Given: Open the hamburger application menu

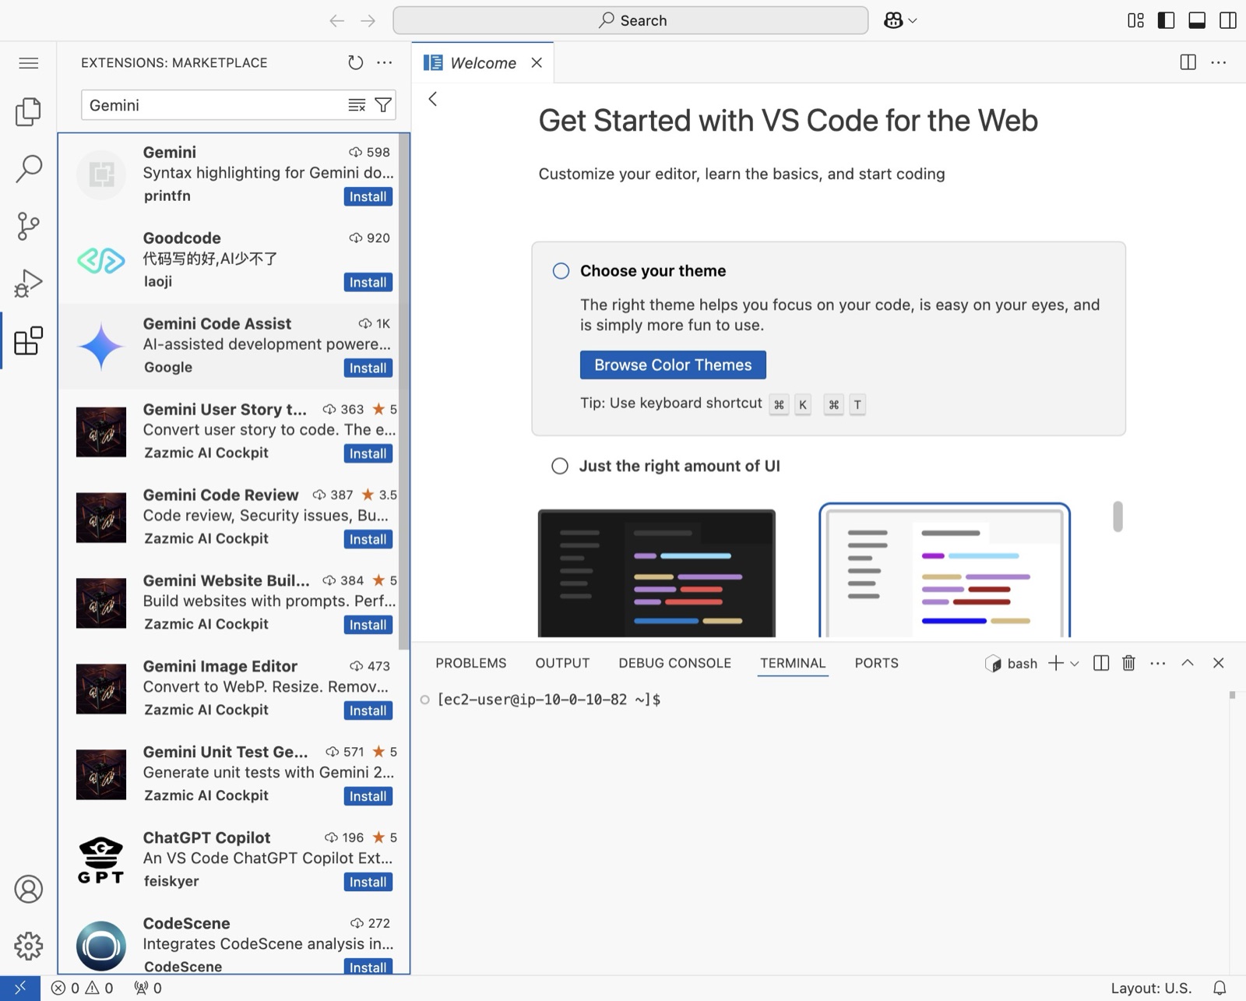Looking at the screenshot, I should click(29, 63).
